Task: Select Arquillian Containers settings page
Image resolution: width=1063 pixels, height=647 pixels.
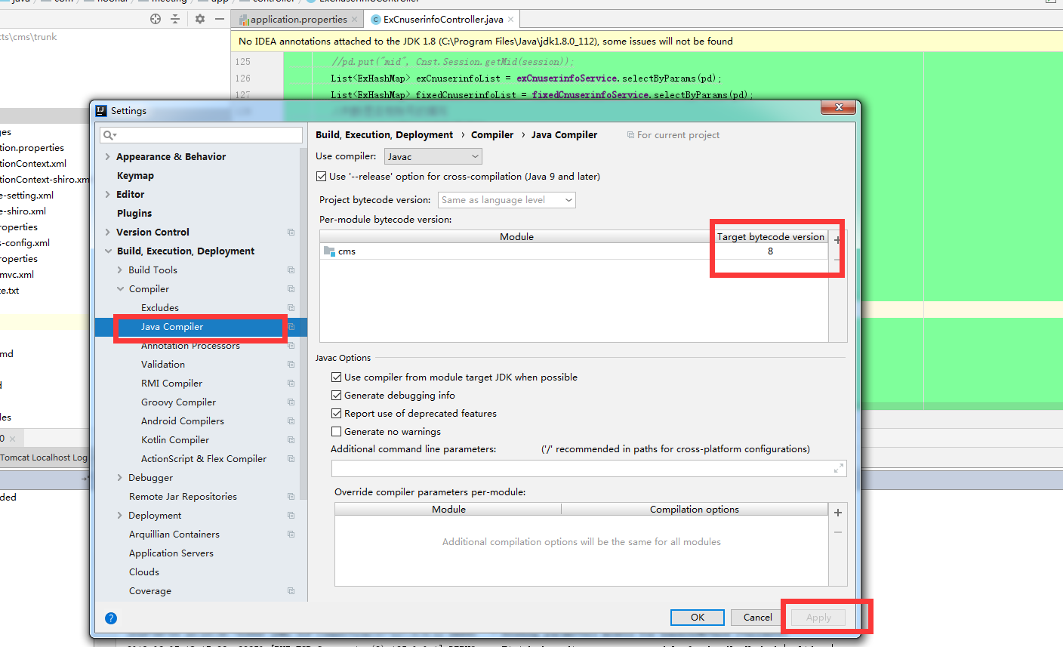Action: (x=174, y=535)
